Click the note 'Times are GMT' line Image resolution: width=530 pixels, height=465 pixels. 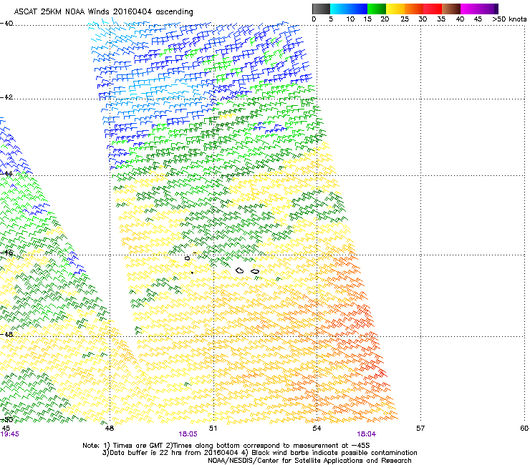click(226, 446)
